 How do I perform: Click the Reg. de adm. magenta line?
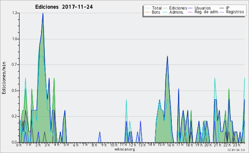click(x=190, y=12)
